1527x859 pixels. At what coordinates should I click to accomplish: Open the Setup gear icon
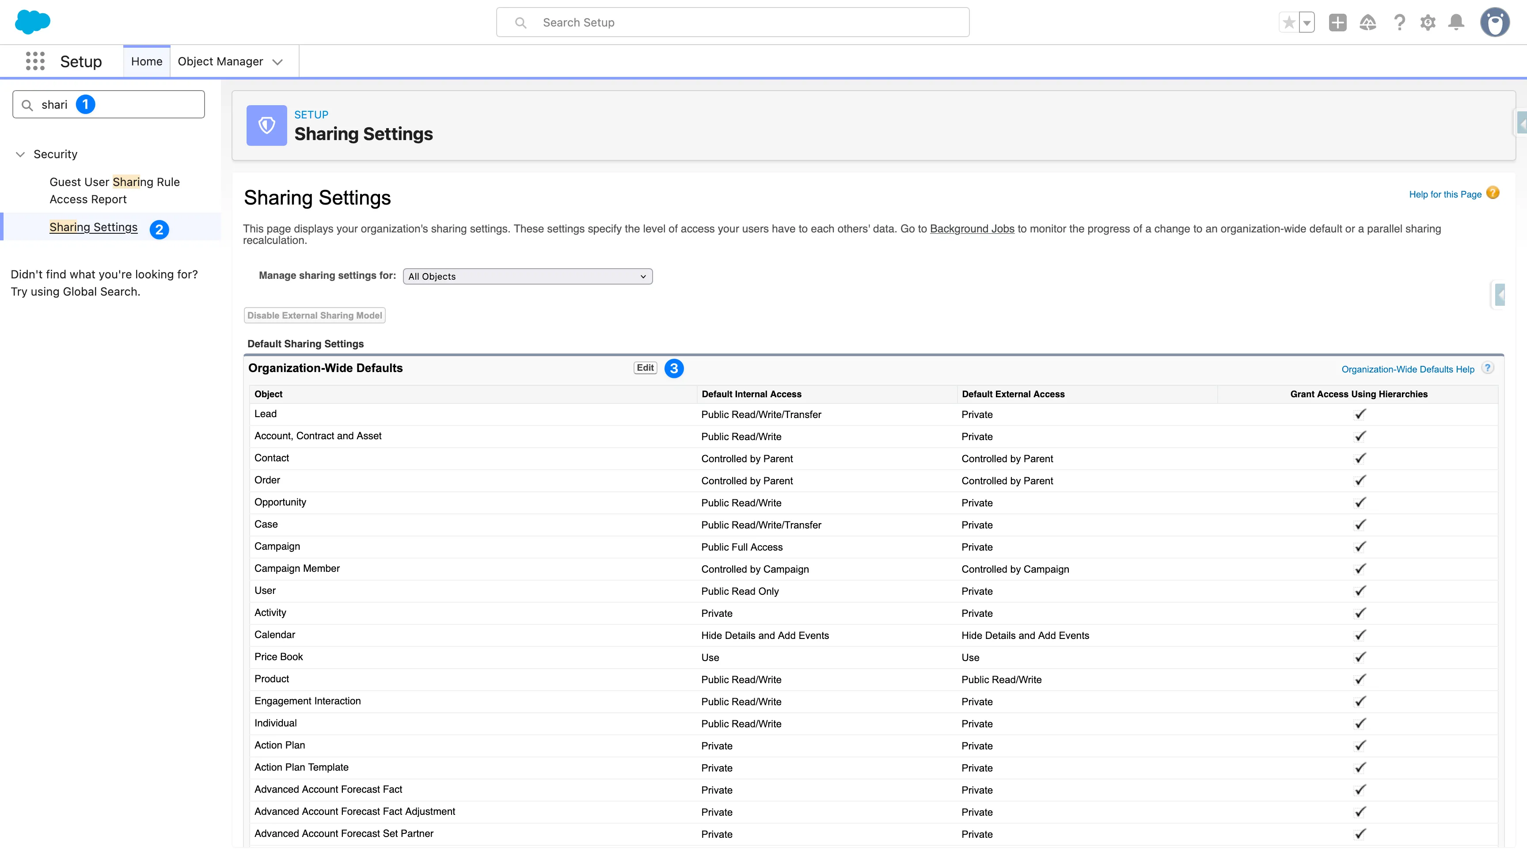click(1428, 22)
